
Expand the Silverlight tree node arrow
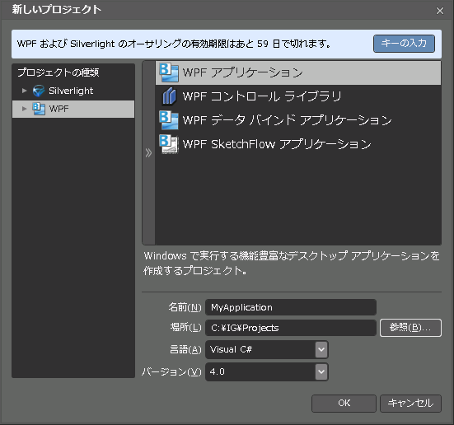click(25, 91)
